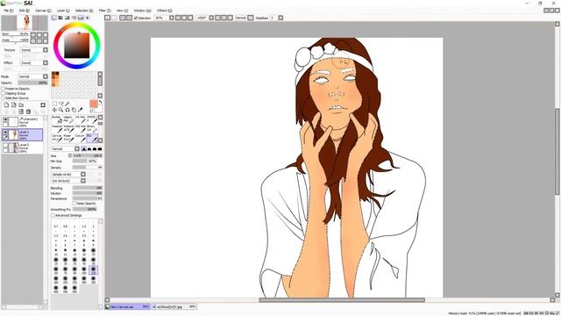Select the rectangular selection tool
The width and height of the screenshot is (561, 316).
[54, 104]
